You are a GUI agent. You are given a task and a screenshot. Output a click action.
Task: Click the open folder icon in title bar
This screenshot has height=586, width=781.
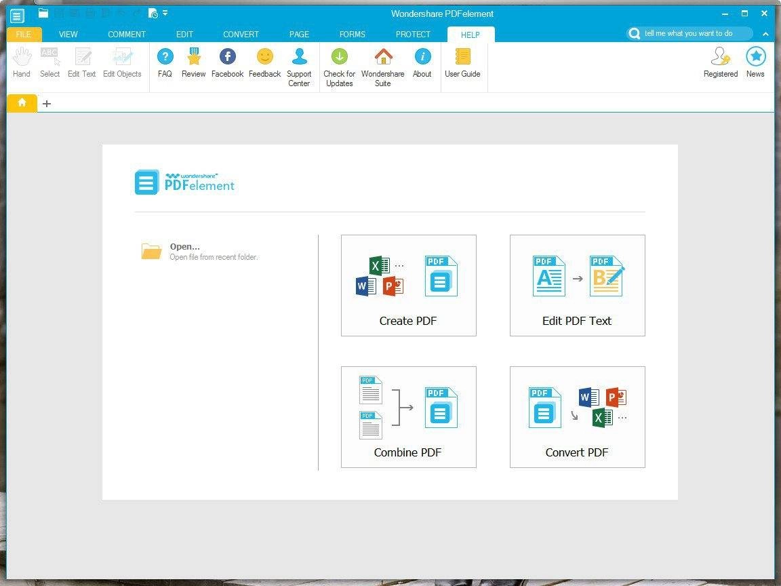43,14
